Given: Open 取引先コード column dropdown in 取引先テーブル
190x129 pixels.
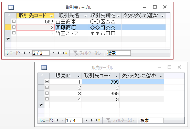Looking at the screenshot, I should [x=51, y=16].
